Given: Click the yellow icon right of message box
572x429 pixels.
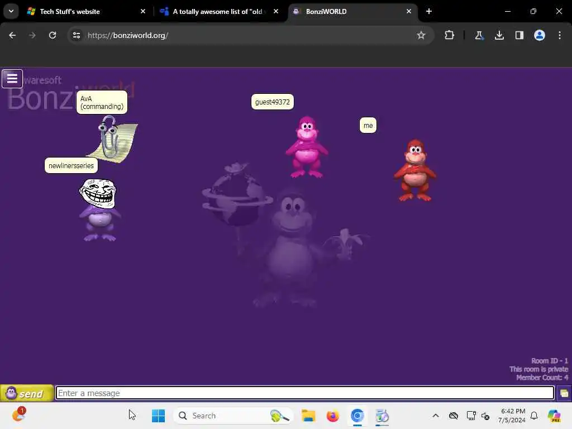Looking at the screenshot, I should point(564,393).
